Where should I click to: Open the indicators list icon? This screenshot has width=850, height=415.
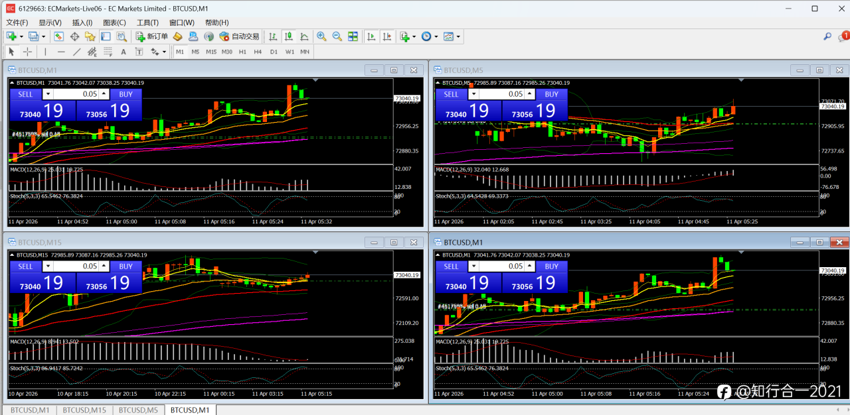tap(405, 36)
